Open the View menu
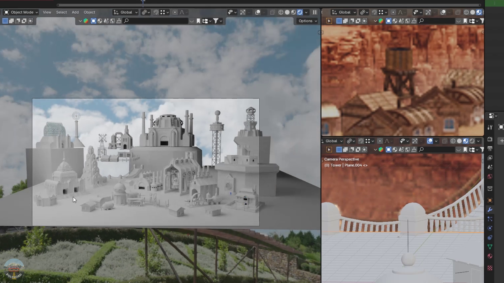The height and width of the screenshot is (283, 504). [47, 12]
